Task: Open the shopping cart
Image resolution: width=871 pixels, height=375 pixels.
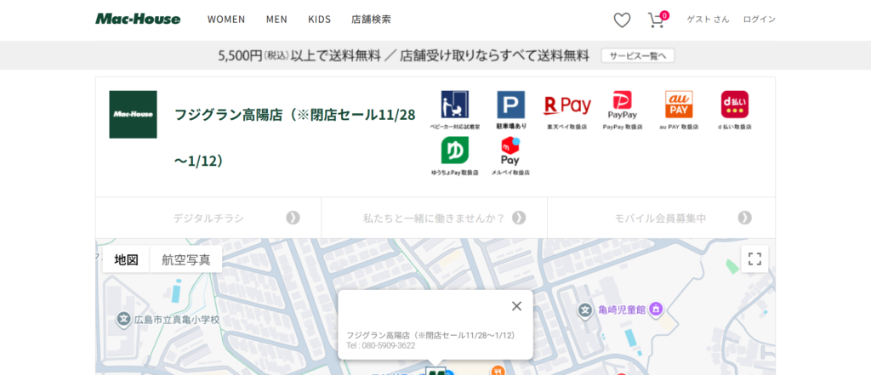Action: point(656,20)
